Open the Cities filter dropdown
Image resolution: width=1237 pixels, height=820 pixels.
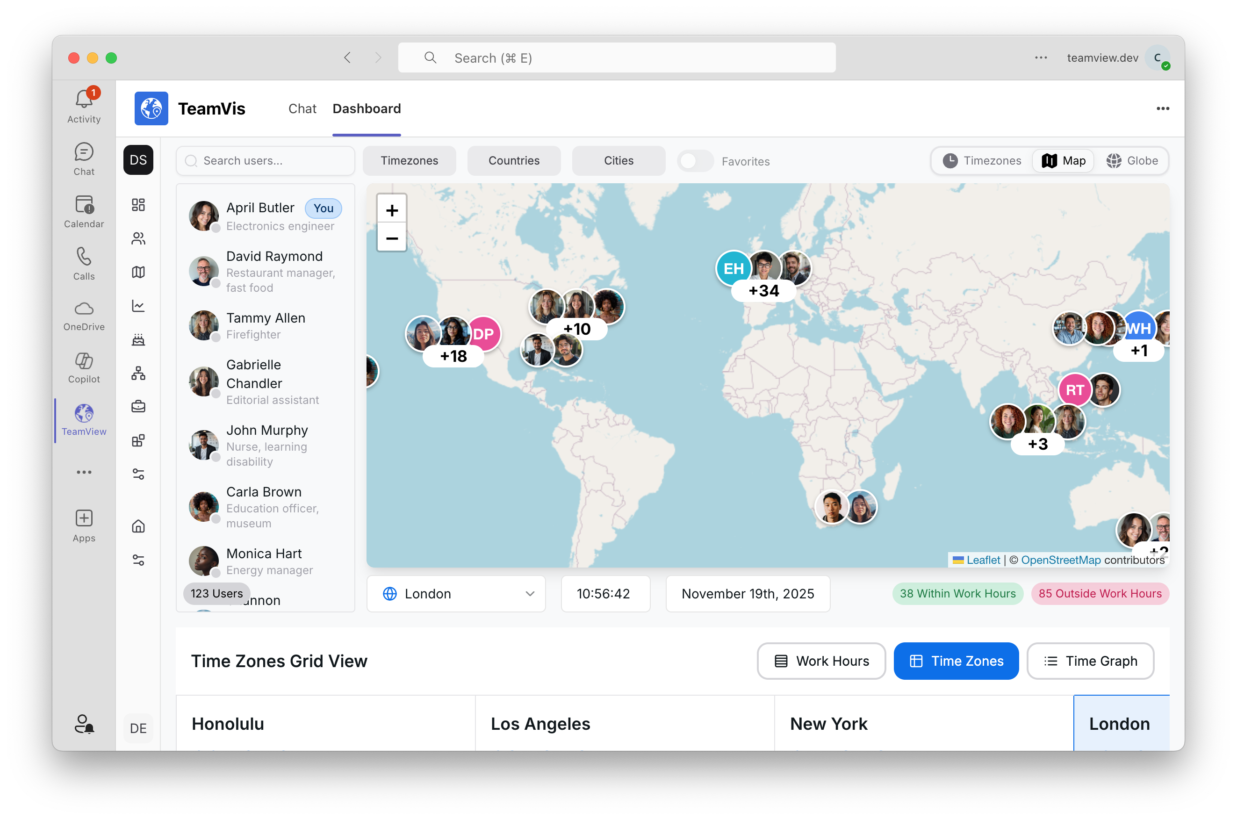tap(618, 160)
